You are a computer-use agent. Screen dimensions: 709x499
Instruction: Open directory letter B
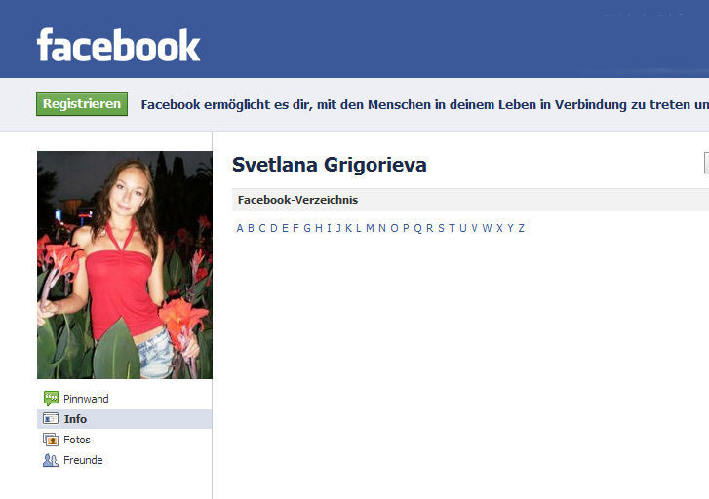coord(251,228)
